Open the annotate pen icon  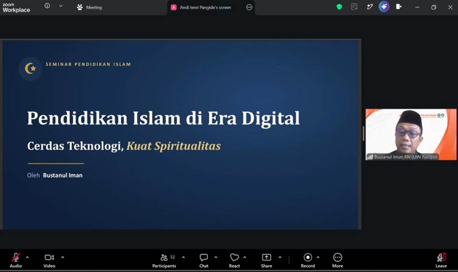coord(370,7)
